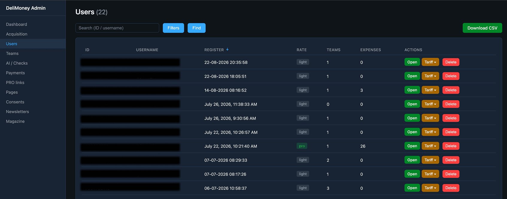Delete user registered 14-08-2026 08:16:52
The width and height of the screenshot is (507, 199).
[x=451, y=90]
